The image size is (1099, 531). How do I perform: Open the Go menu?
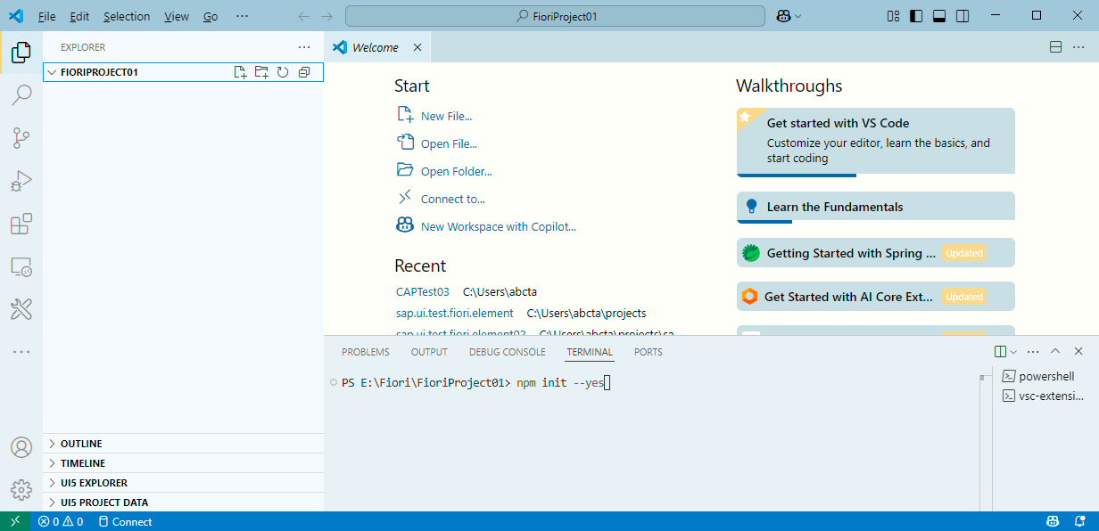point(211,16)
